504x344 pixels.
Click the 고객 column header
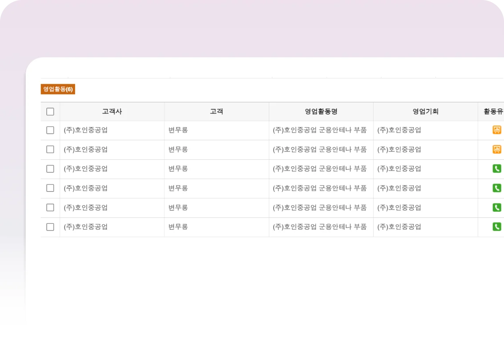(x=216, y=112)
